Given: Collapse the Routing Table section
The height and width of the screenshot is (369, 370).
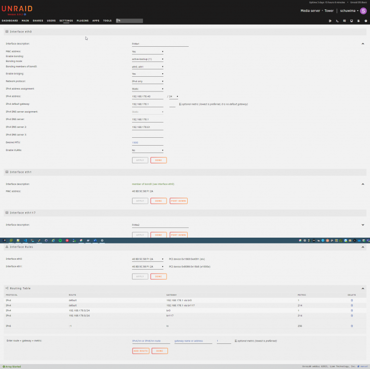Looking at the screenshot, I should [x=363, y=288].
